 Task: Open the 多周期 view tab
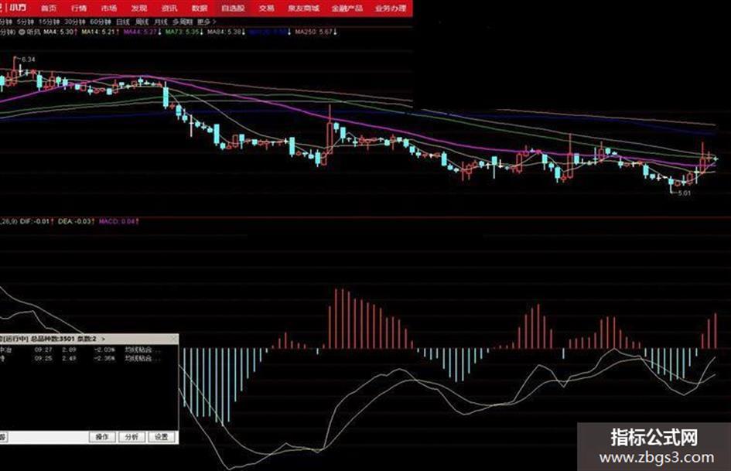[x=183, y=22]
